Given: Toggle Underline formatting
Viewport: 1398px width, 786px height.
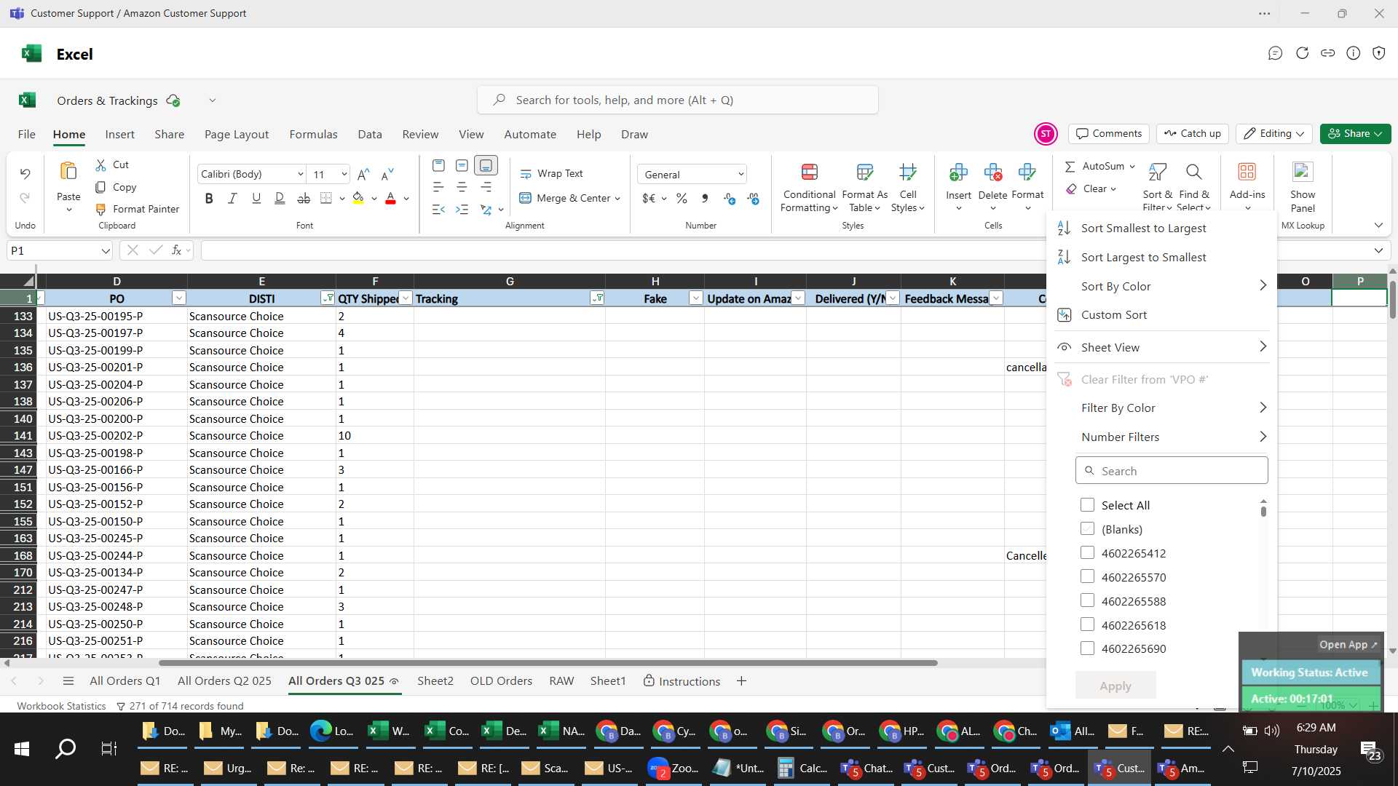Looking at the screenshot, I should click(256, 199).
